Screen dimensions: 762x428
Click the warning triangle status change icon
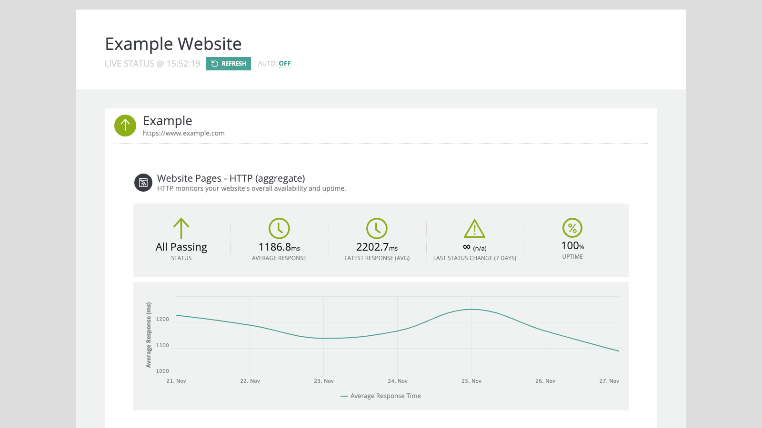[474, 229]
